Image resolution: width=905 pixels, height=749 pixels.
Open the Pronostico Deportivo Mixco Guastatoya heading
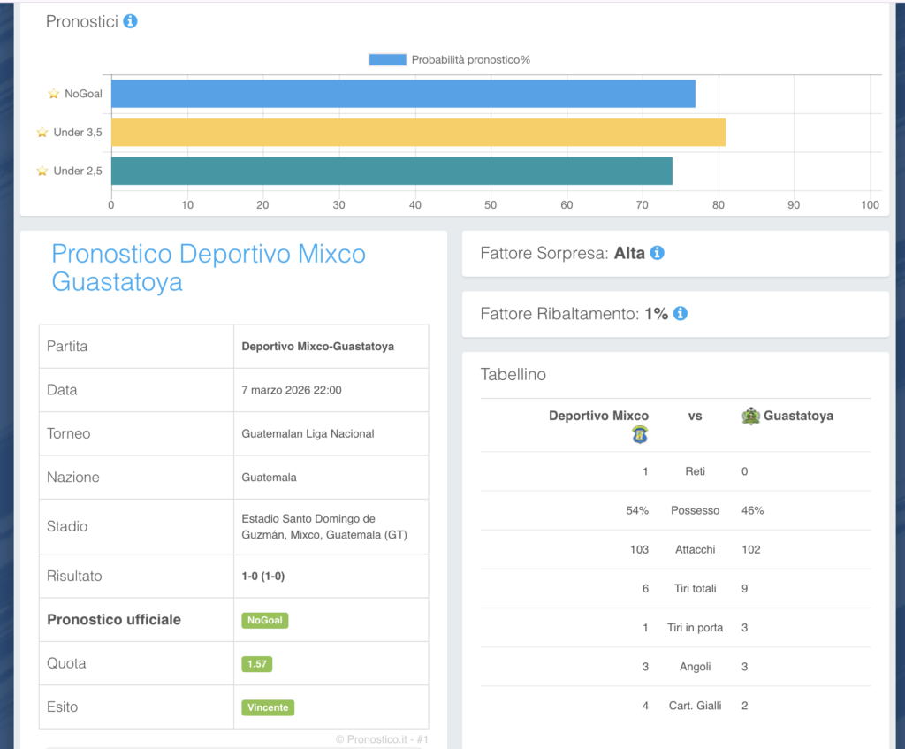(x=208, y=268)
